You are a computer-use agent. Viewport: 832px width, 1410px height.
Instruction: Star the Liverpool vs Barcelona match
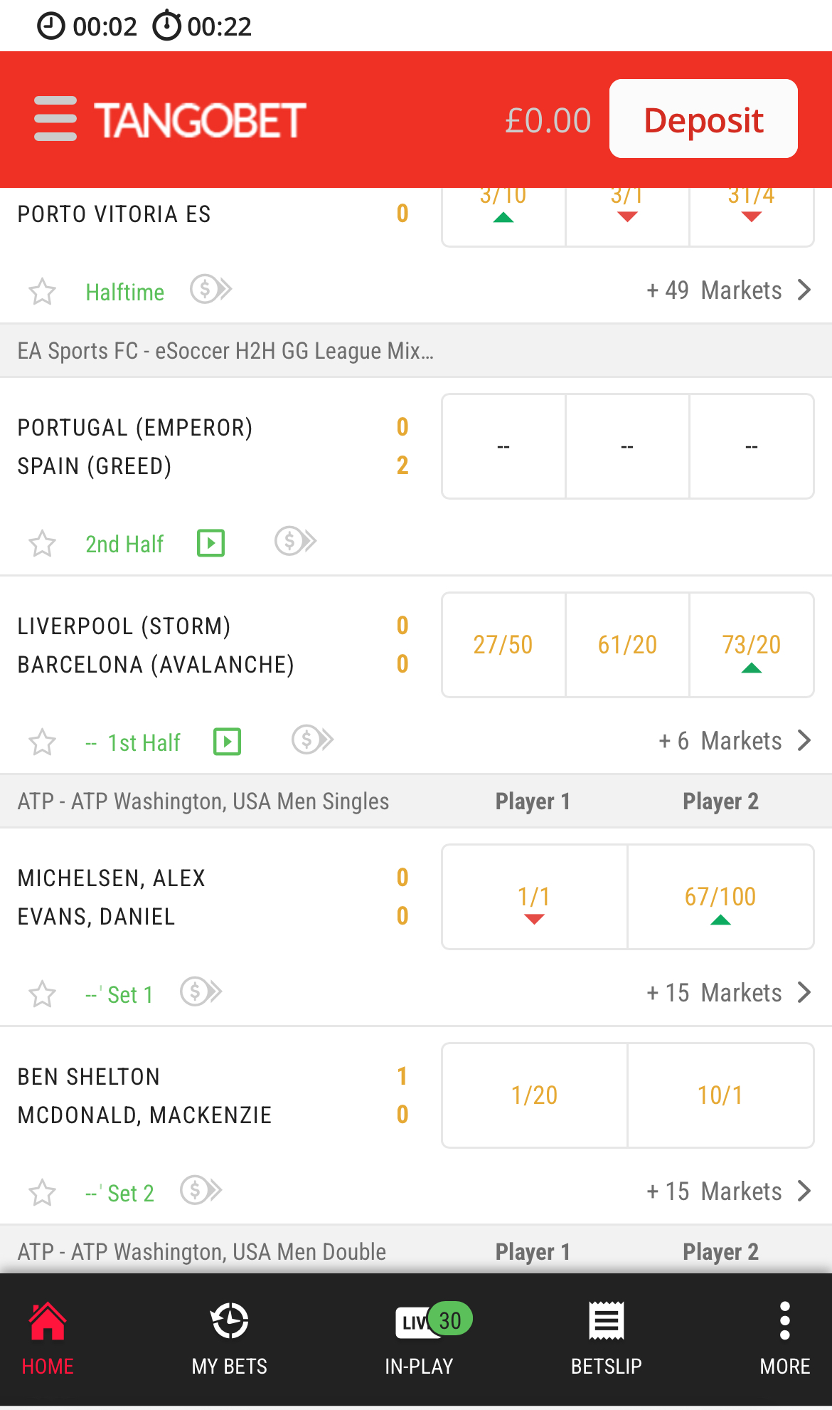coord(43,742)
